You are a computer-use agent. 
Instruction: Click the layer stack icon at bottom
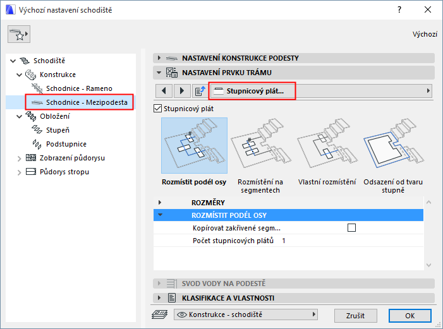[x=160, y=314]
